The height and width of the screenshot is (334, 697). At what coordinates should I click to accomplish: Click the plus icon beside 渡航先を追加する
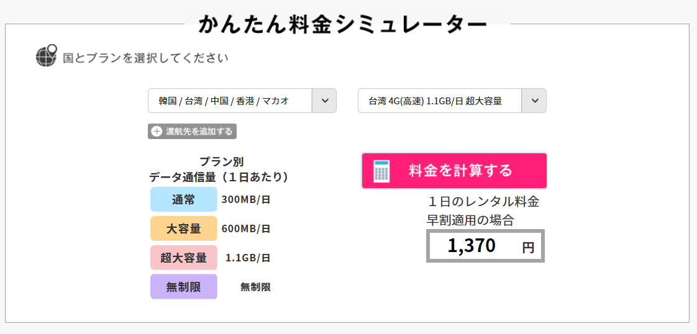[x=157, y=132]
